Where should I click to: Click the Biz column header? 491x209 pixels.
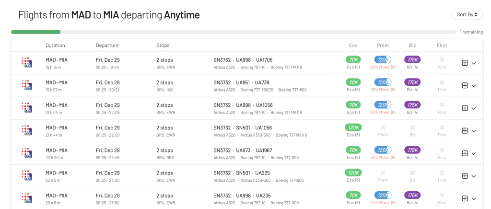412,46
